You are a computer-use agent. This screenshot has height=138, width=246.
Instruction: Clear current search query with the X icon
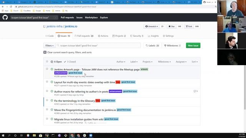tap(45, 52)
